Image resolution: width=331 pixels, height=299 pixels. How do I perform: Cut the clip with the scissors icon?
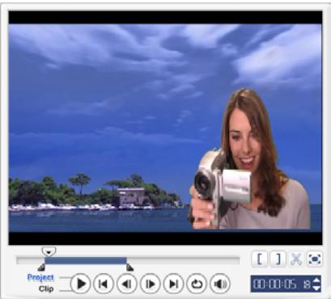point(296,259)
